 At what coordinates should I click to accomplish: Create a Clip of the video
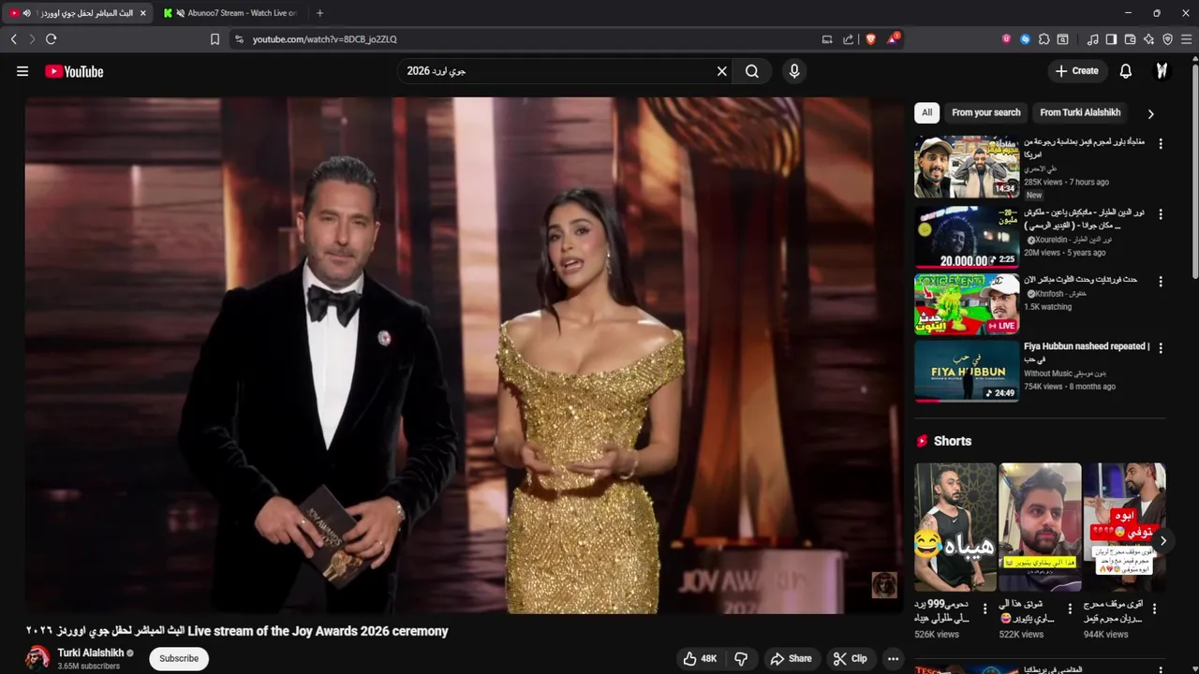[x=851, y=659]
